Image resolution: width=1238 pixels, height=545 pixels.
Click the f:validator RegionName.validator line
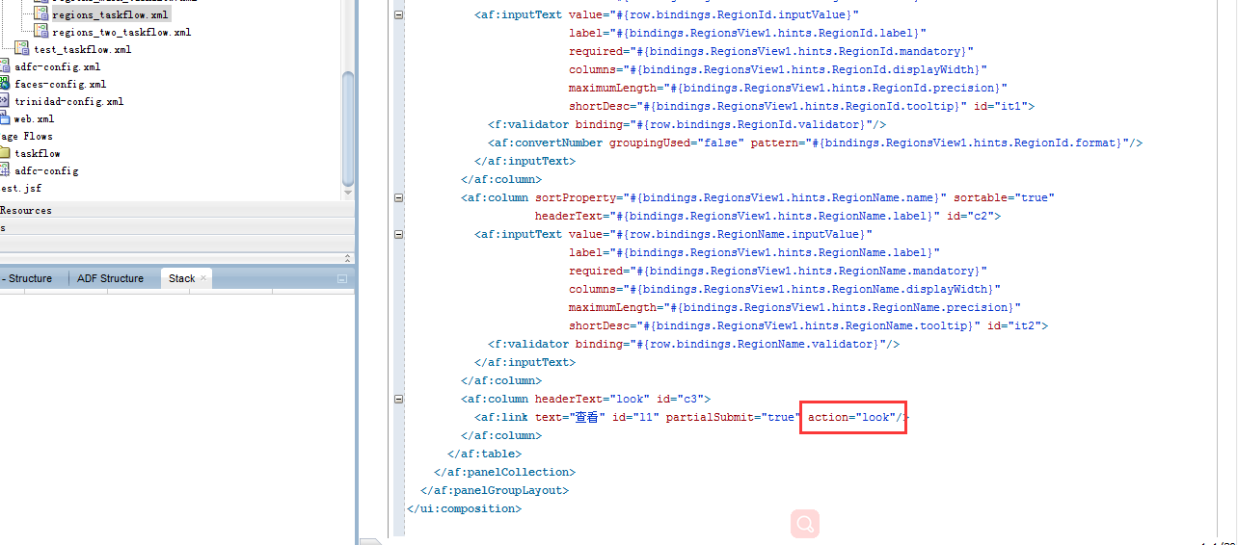pos(693,344)
